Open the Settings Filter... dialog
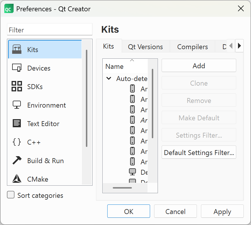251x225 pixels. pos(199,135)
